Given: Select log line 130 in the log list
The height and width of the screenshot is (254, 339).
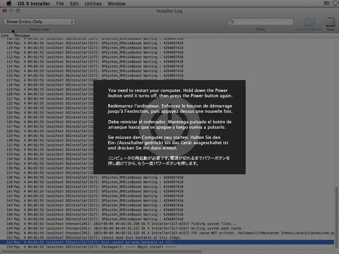Looking at the screenshot, I should coord(46,140).
